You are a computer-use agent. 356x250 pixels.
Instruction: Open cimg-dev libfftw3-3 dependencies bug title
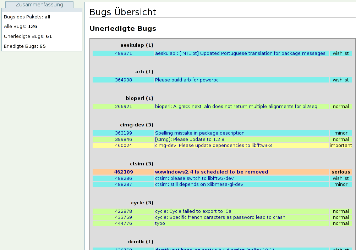[x=213, y=146]
